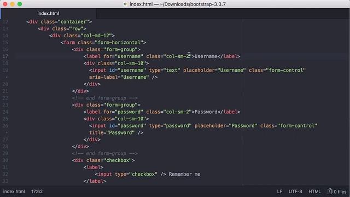Click placeholder="Username" attribute
This screenshot has height=197, width=350.
214,70
